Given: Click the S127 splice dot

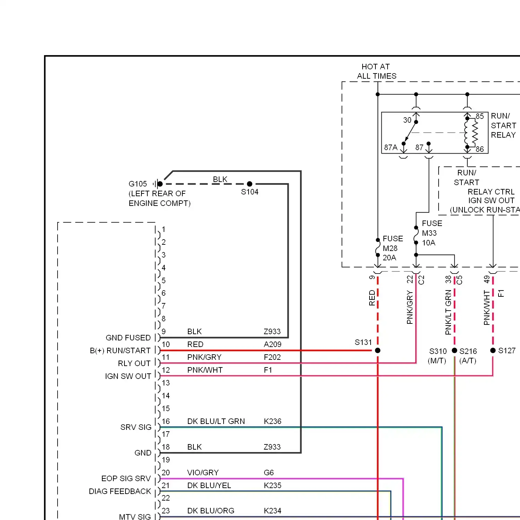Looking at the screenshot, I should [x=493, y=350].
